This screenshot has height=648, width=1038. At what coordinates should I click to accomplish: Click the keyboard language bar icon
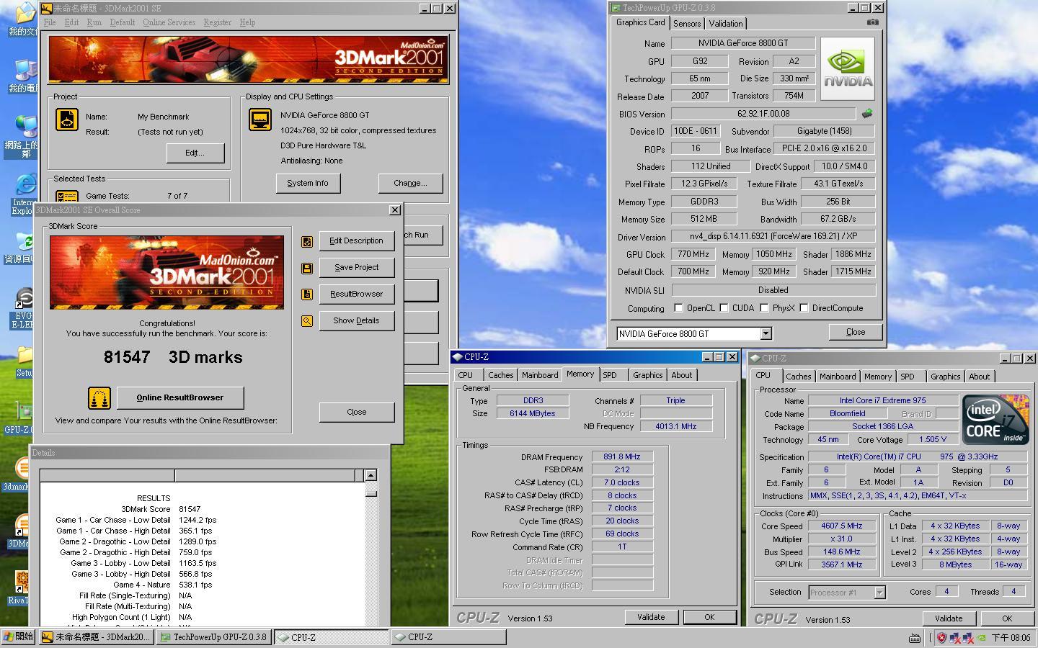click(914, 637)
